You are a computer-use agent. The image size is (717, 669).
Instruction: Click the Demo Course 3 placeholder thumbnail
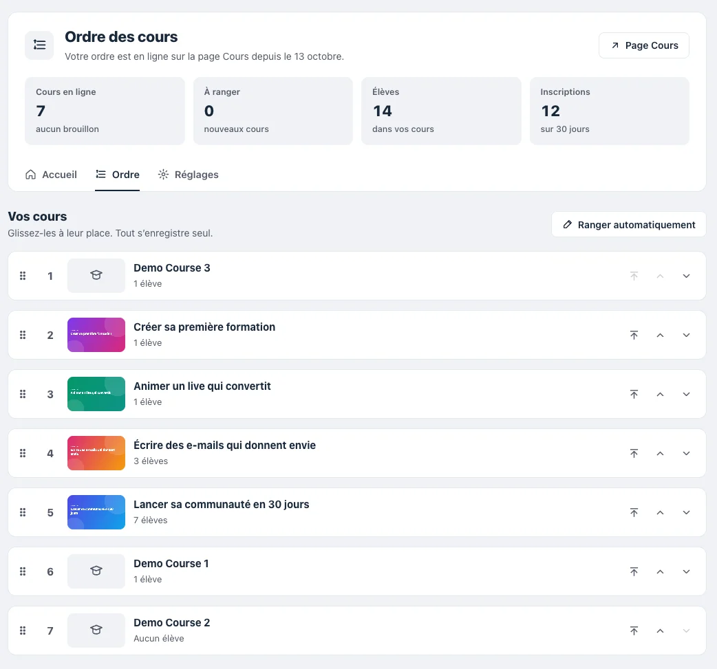tap(96, 276)
